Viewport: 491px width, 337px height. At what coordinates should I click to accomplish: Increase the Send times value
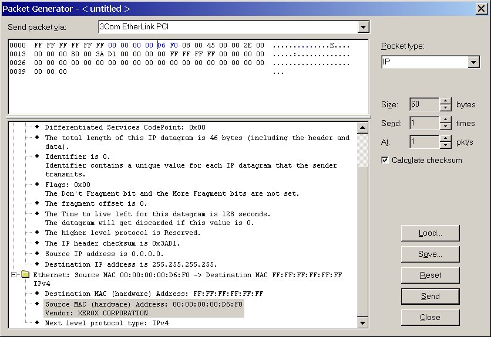(x=445, y=120)
